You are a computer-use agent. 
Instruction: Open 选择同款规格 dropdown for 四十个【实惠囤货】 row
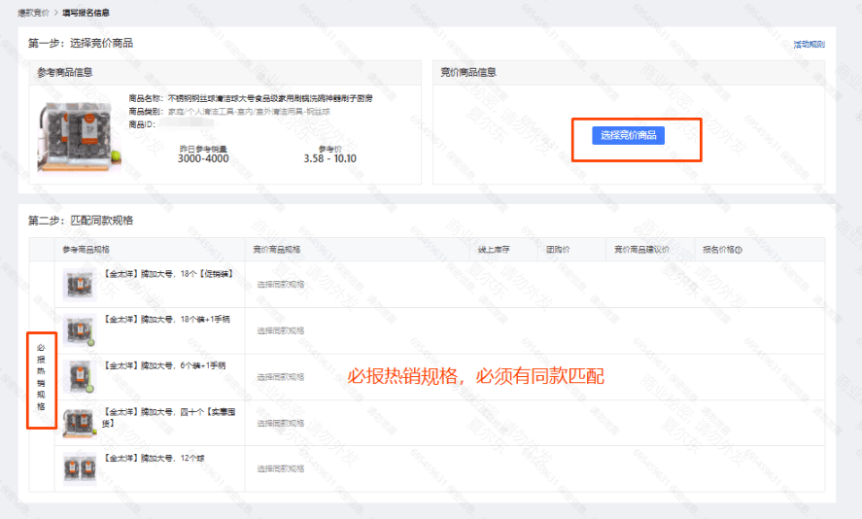coord(281,423)
